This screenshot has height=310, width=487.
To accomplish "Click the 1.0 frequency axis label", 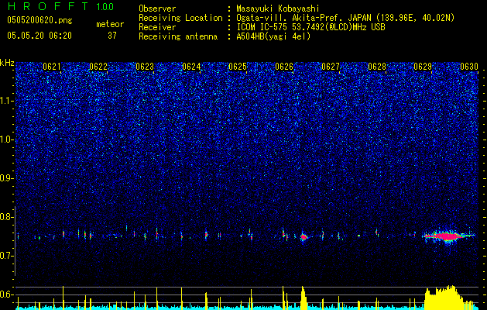I will point(6,139).
